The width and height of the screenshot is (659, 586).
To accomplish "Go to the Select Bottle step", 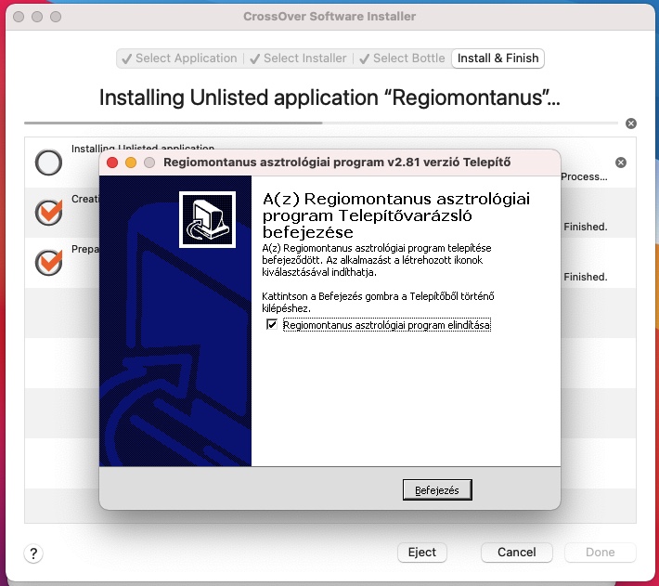I will [403, 58].
